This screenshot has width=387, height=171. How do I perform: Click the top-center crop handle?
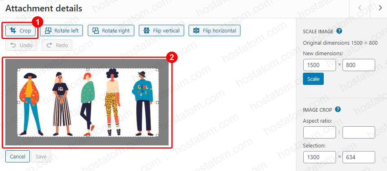point(88,69)
